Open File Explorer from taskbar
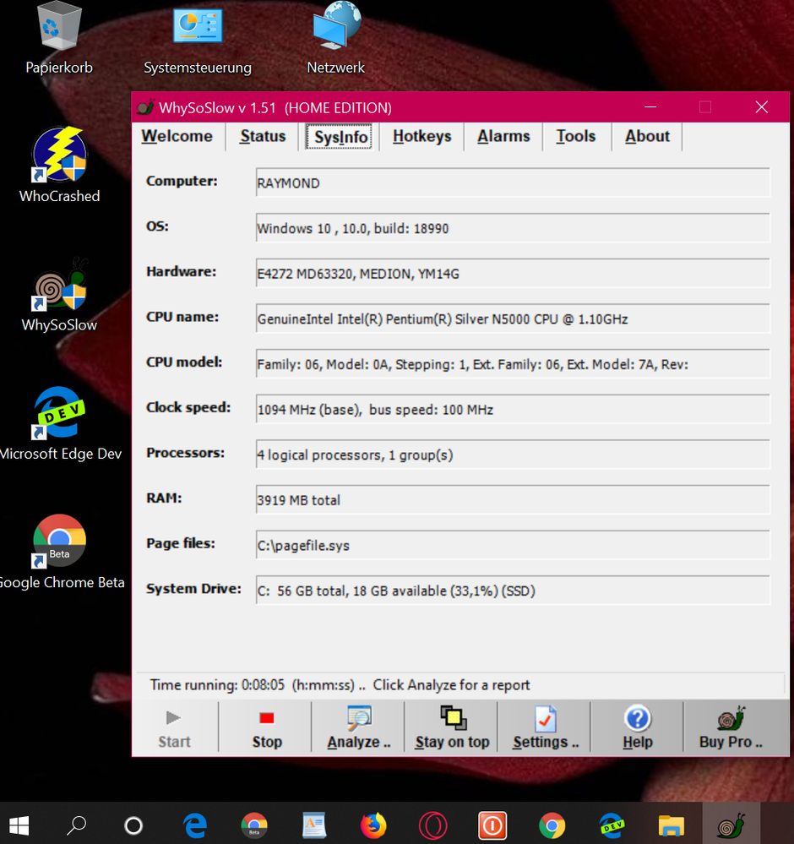This screenshot has height=844, width=794. pyautogui.click(x=672, y=825)
